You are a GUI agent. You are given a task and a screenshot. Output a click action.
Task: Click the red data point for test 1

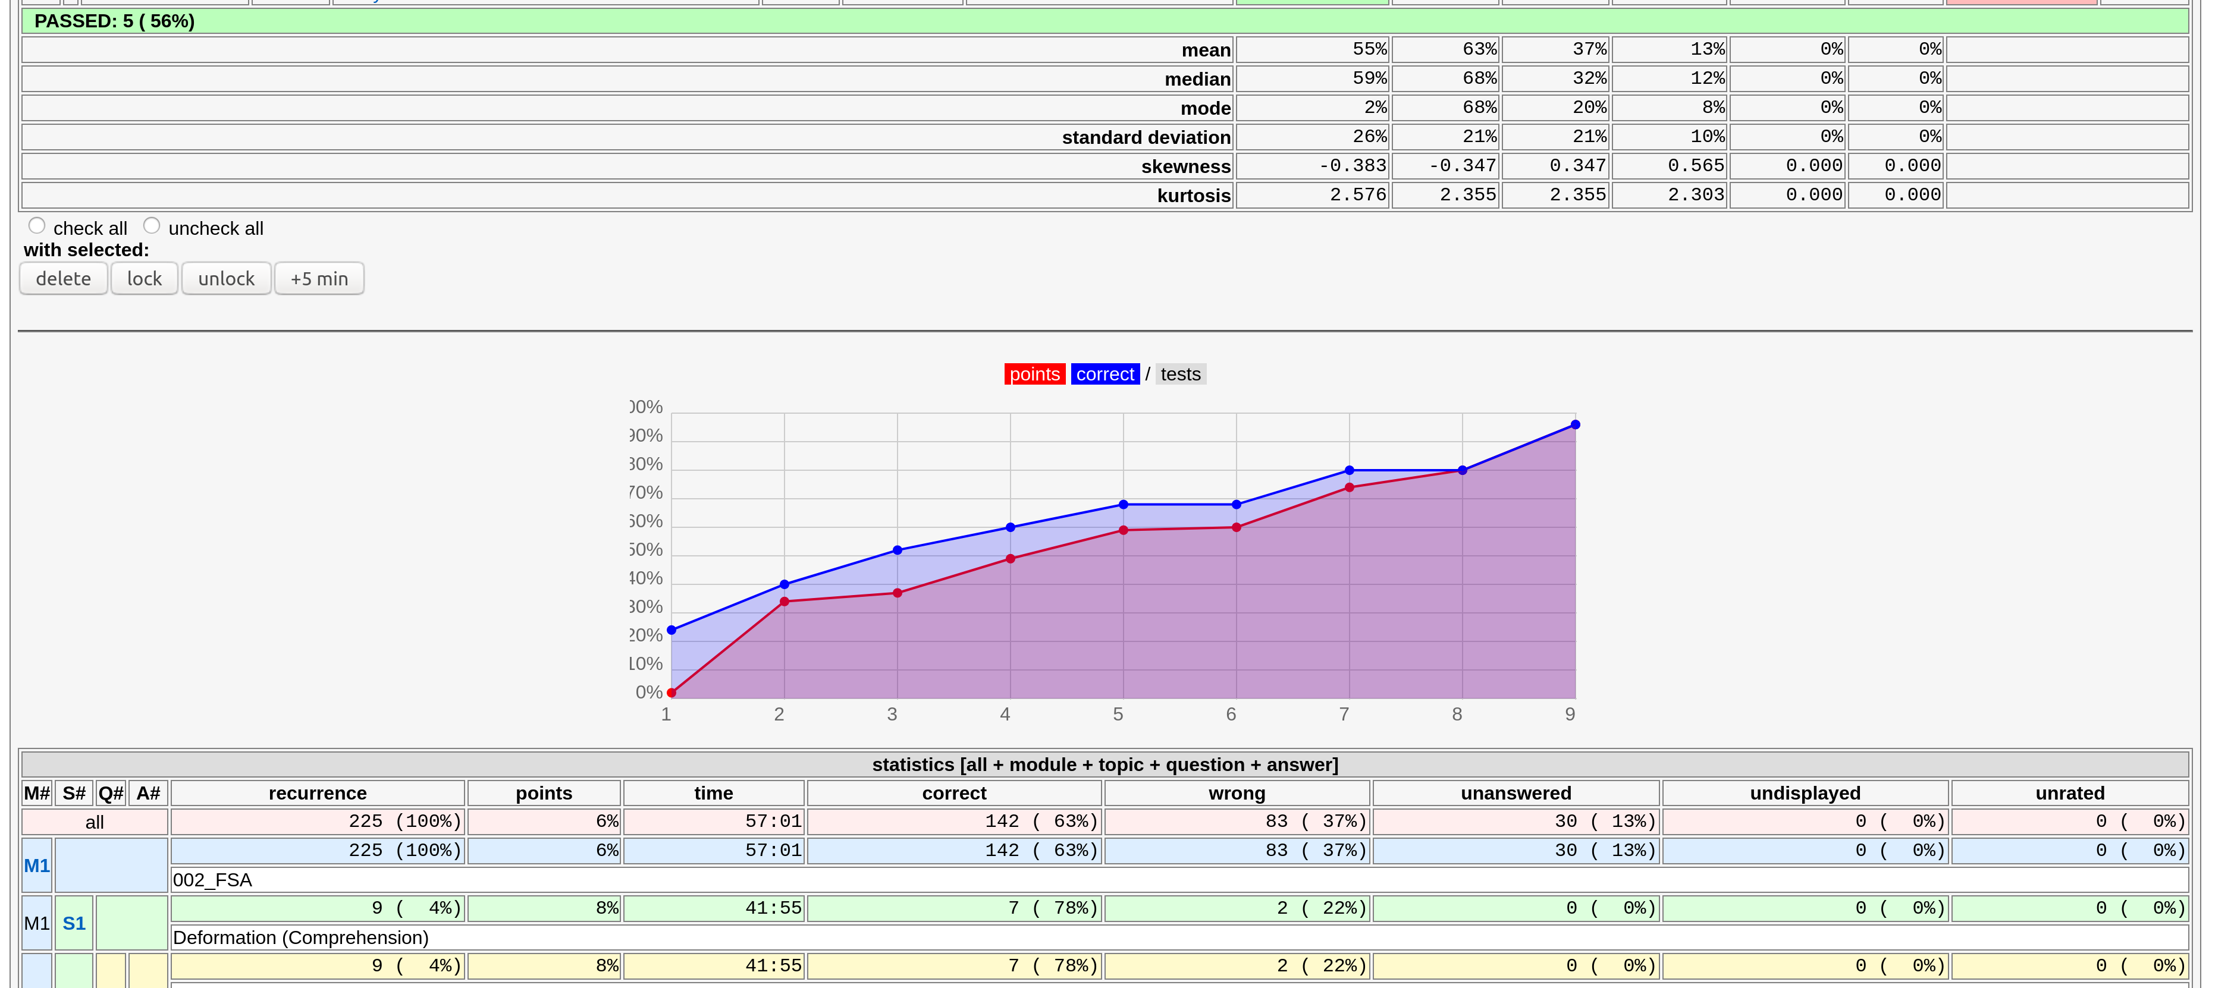click(x=672, y=693)
